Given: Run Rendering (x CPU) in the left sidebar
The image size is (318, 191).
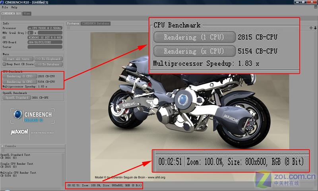Looking at the screenshot, I should pyautogui.click(x=19, y=82).
